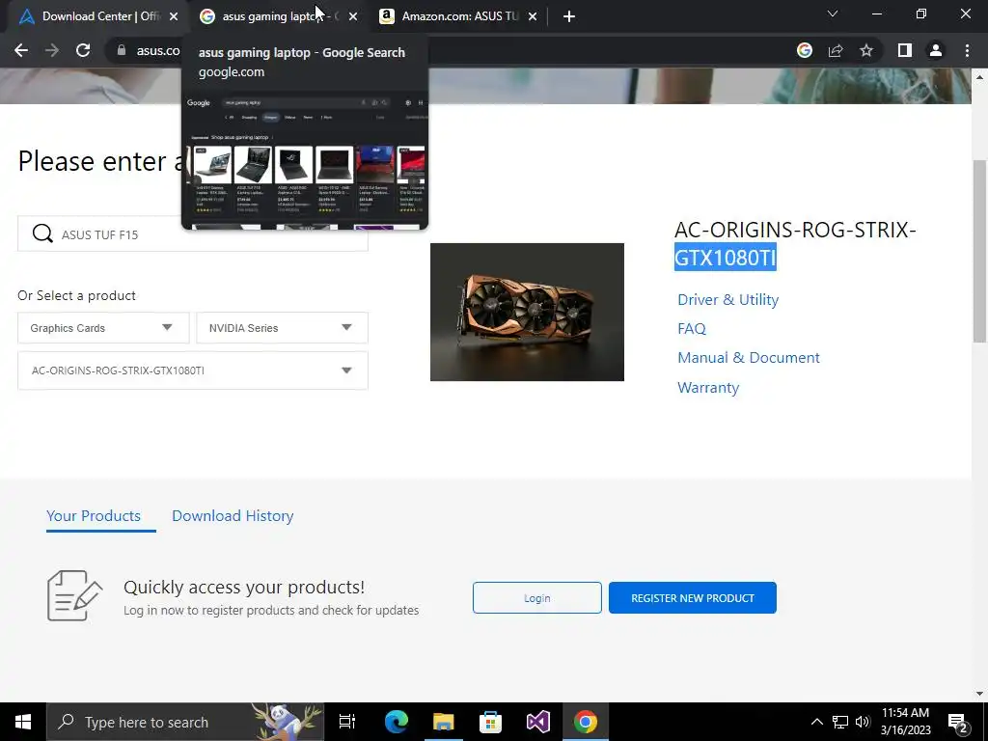Open the Chrome profile icon
The height and width of the screenshot is (741, 988).
click(x=936, y=50)
